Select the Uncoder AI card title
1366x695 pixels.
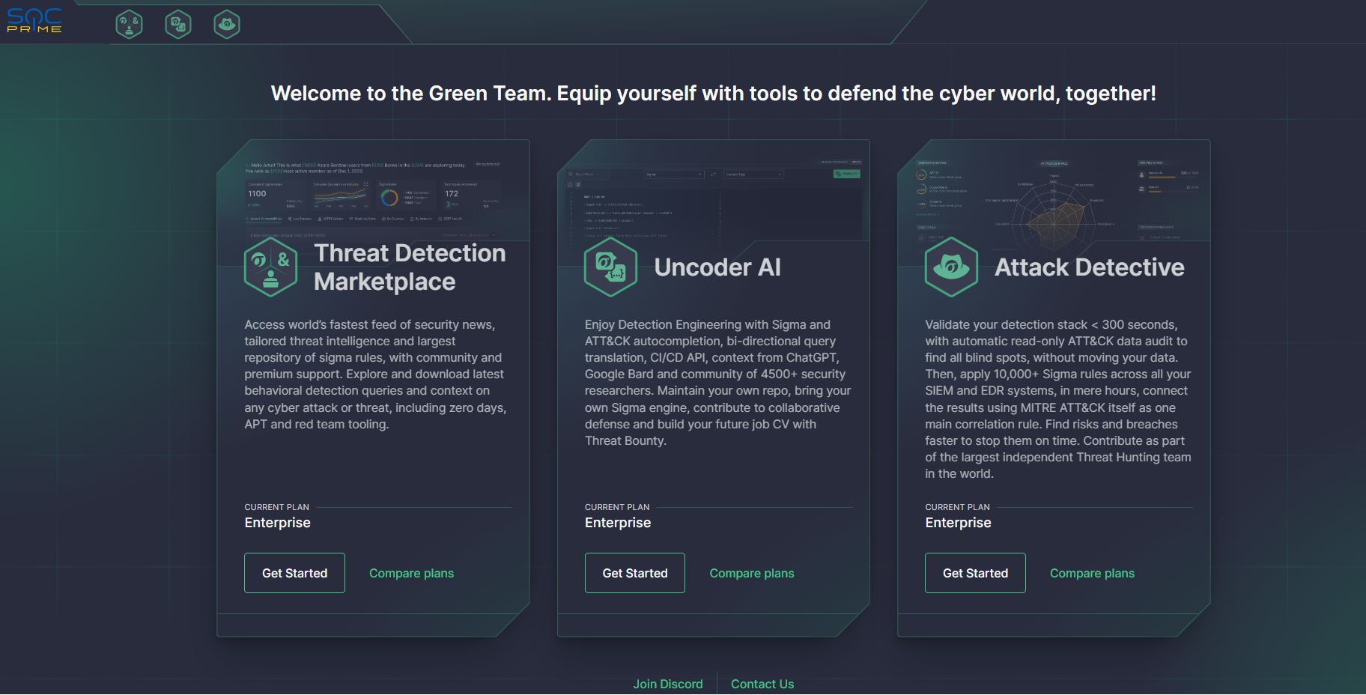pyautogui.click(x=717, y=267)
